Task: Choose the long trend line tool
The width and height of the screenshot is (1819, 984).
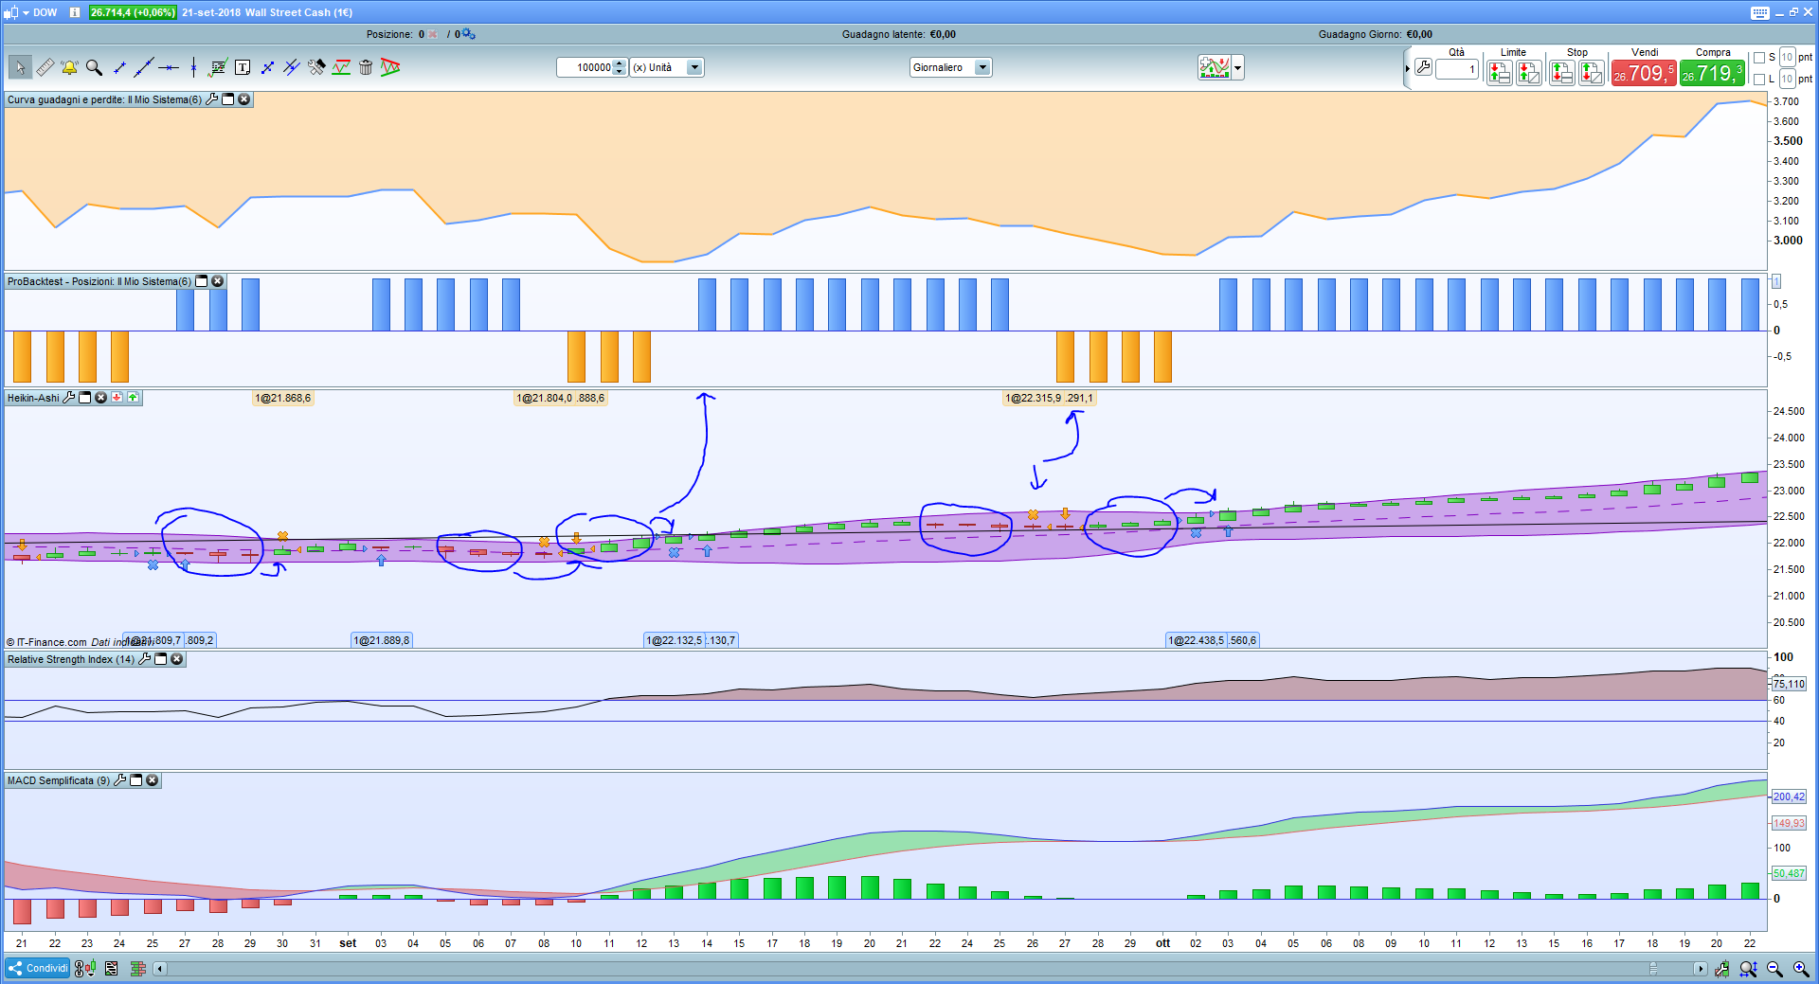Action: tap(144, 67)
